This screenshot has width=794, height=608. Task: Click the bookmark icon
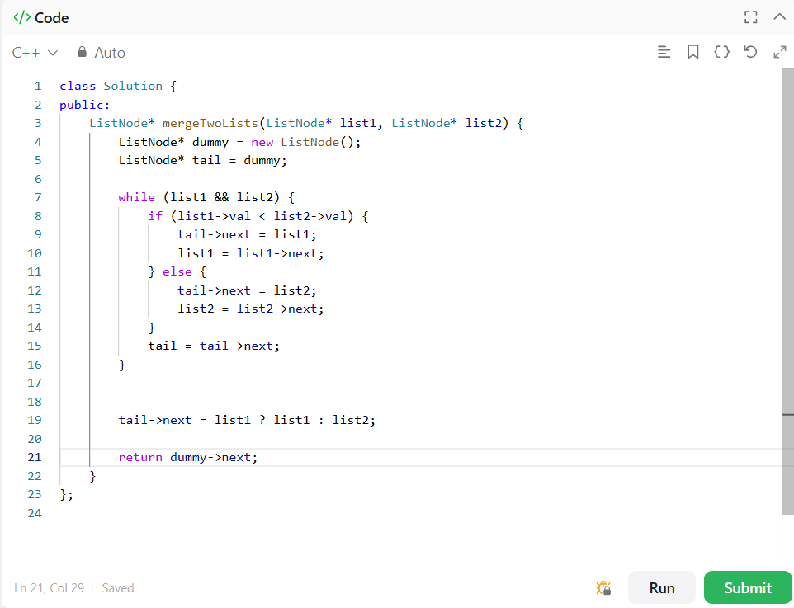692,52
